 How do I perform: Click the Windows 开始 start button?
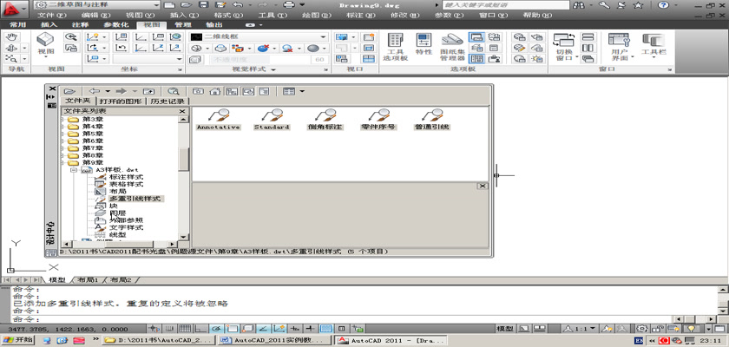coord(17,340)
